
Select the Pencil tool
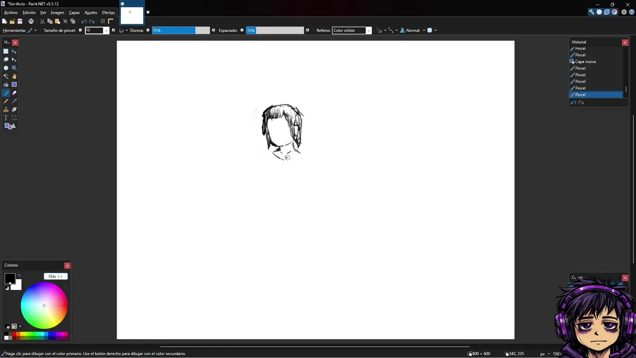point(6,101)
